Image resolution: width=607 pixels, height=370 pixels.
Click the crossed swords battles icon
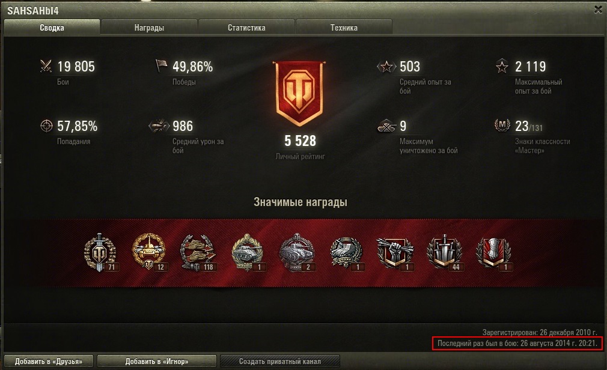pyautogui.click(x=46, y=66)
